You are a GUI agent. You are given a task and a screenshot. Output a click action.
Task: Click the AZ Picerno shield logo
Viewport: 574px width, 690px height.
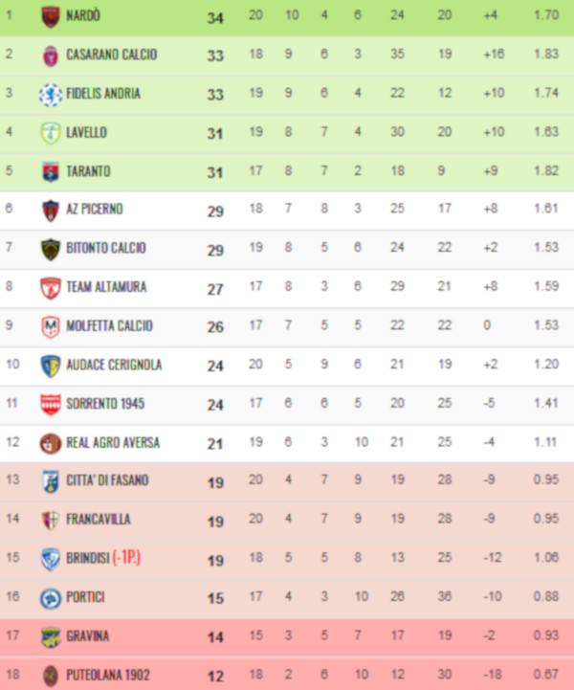click(x=50, y=210)
